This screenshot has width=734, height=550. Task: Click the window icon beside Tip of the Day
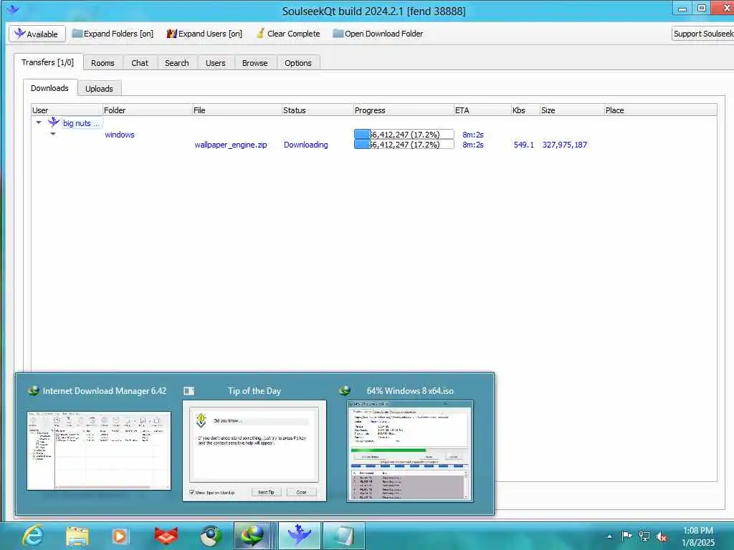tap(189, 390)
